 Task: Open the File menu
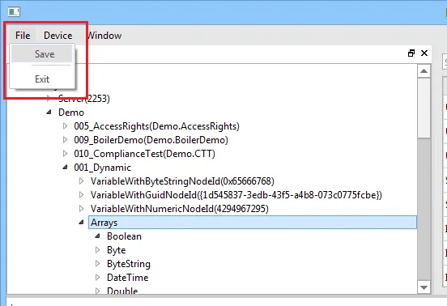pyautogui.click(x=23, y=36)
